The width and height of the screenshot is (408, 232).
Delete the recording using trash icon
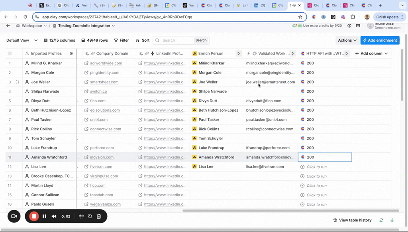99,217
